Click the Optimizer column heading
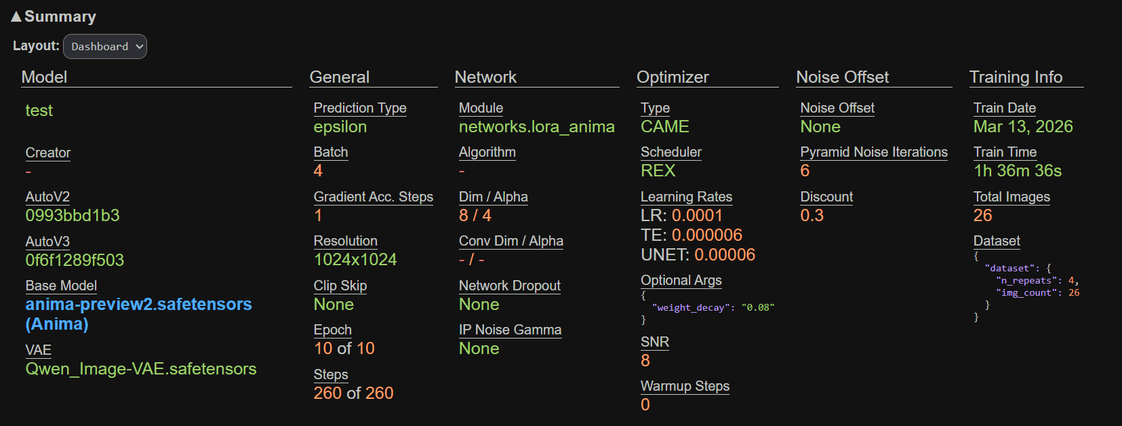This screenshot has height=426, width=1122. click(673, 77)
